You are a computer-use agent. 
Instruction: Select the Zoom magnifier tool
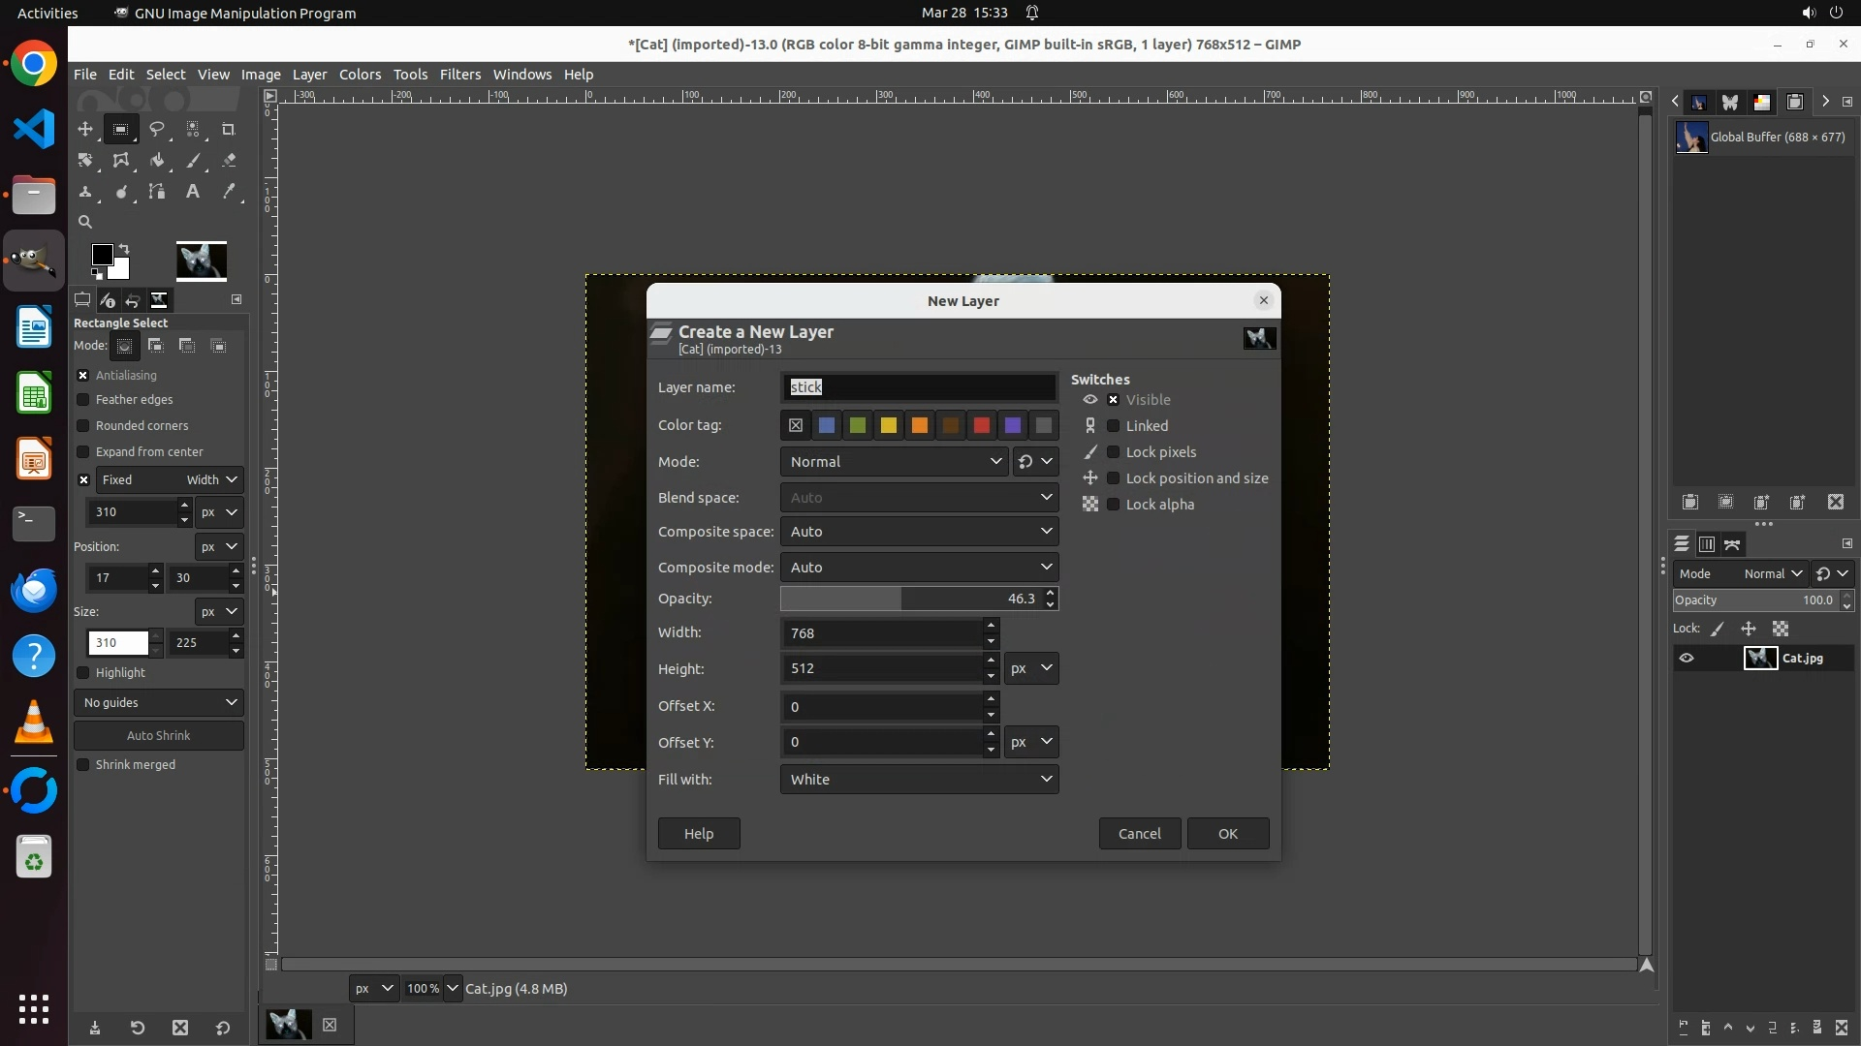pos(85,222)
